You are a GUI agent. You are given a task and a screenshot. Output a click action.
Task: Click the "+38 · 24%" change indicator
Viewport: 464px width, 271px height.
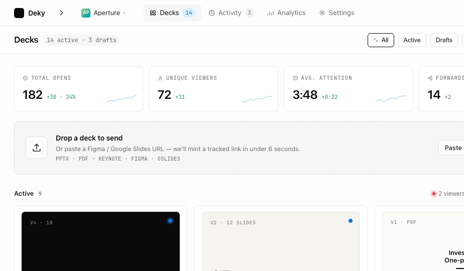pos(61,97)
